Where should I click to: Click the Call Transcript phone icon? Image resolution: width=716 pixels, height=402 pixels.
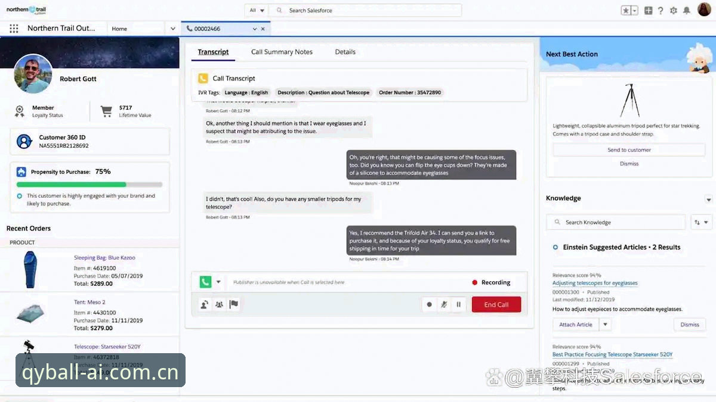tap(203, 78)
